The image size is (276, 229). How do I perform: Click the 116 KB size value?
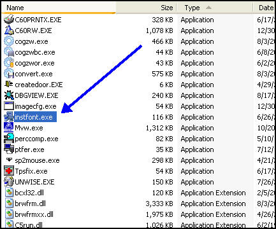point(163,117)
